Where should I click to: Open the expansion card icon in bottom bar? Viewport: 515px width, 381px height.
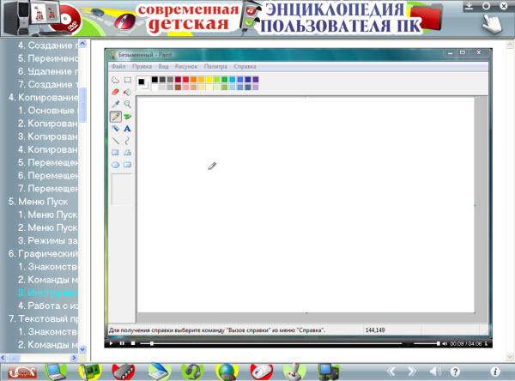(90, 372)
